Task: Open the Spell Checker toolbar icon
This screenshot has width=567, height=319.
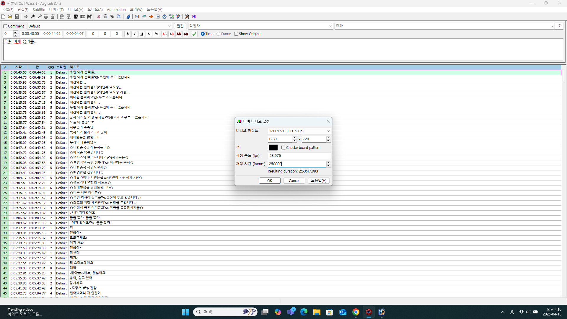Action: (178, 17)
